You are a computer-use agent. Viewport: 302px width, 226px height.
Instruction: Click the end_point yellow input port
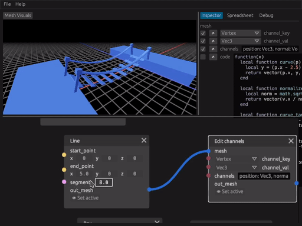[x=64, y=169]
